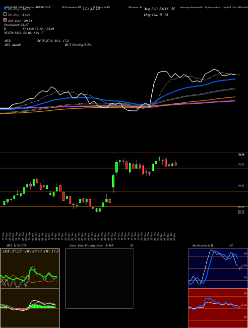
Task: Open the blue Stochastics chart panel
Action: pos(218,268)
